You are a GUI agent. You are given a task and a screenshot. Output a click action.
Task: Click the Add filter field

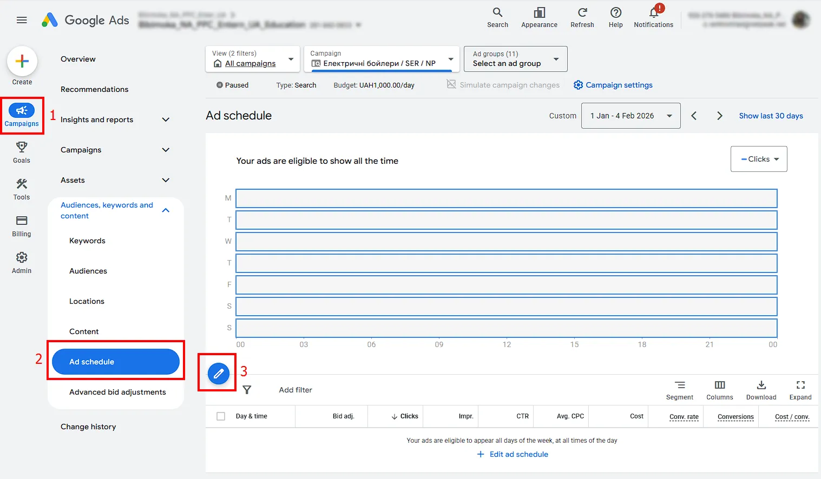tap(295, 390)
